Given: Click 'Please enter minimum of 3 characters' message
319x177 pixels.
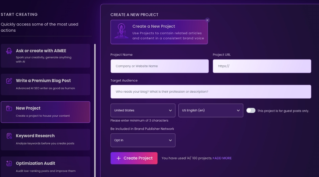Looking at the screenshot, I should click(139, 120).
